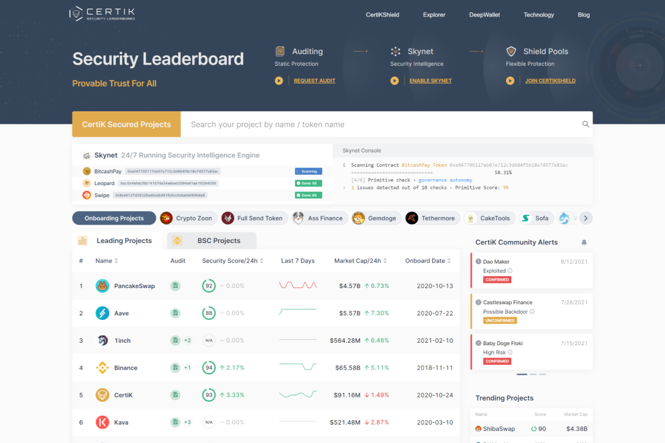Click the Auditing document icon

[x=280, y=51]
